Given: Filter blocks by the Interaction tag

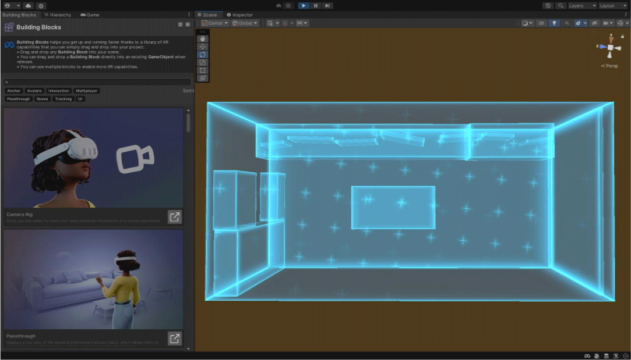Looking at the screenshot, I should [x=59, y=91].
